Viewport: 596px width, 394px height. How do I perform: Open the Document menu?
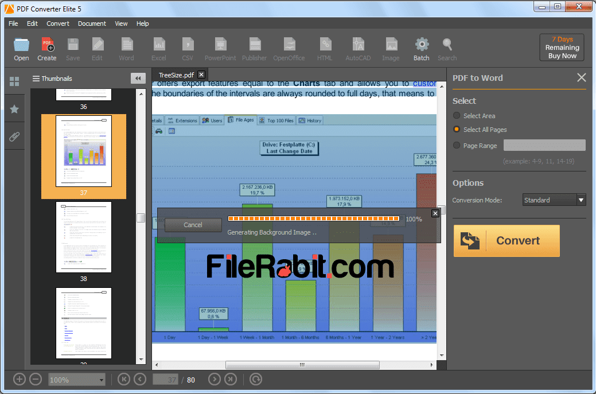(x=92, y=24)
